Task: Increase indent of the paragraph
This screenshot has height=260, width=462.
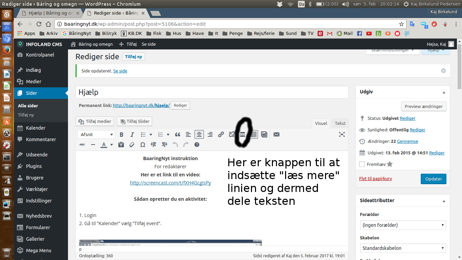Action: pos(164,145)
